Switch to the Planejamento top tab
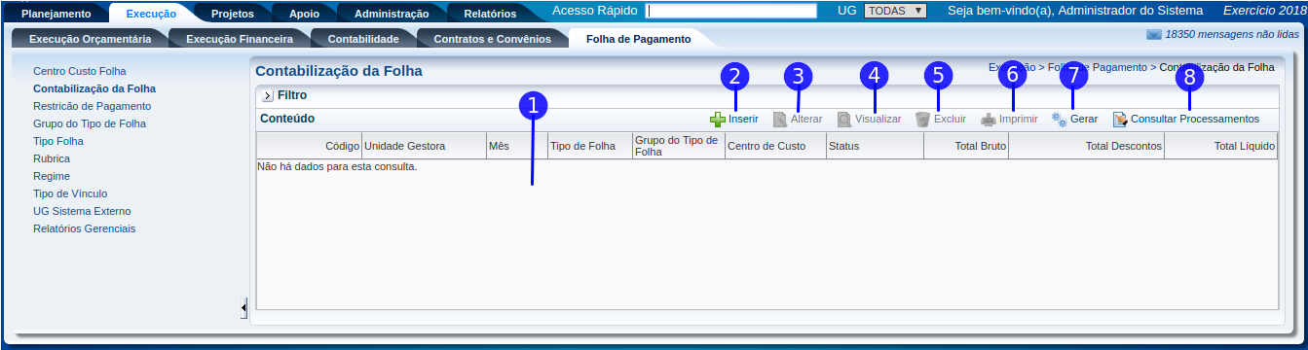1308x350 pixels. 56,14
